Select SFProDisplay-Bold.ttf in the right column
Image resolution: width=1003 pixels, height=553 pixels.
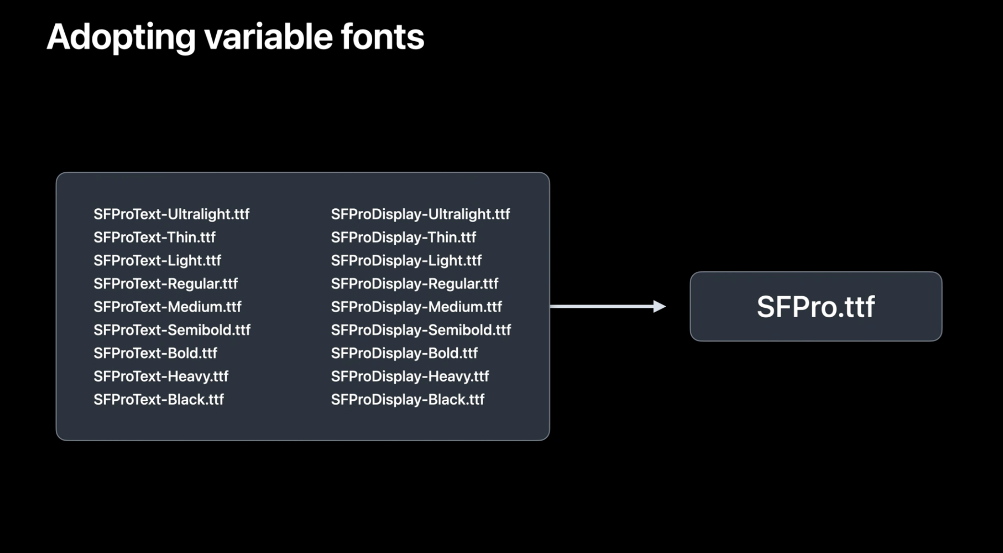pyautogui.click(x=404, y=353)
